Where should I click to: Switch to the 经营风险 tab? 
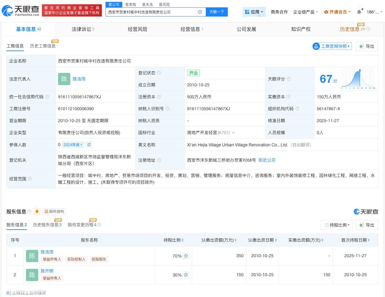tap(138, 29)
